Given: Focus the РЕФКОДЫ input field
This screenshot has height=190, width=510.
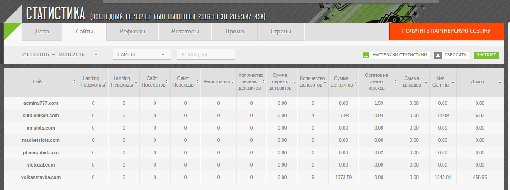Looking at the screenshot, I should [x=206, y=54].
